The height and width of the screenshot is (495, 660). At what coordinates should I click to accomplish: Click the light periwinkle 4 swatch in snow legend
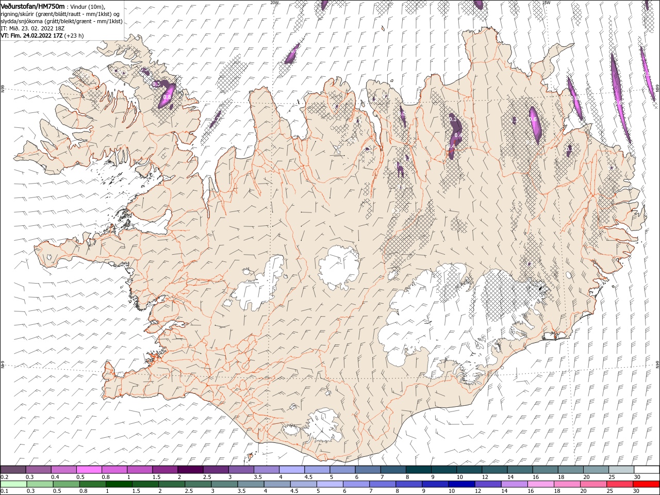(291, 470)
